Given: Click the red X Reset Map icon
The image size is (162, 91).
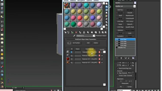Looking at the screenshot, I should tap(76, 32).
